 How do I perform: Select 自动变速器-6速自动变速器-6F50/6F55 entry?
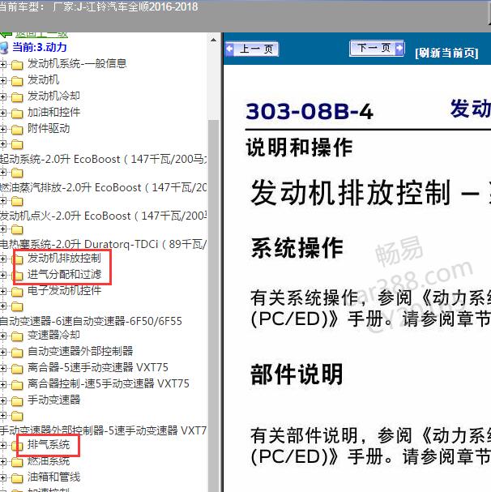[91, 321]
